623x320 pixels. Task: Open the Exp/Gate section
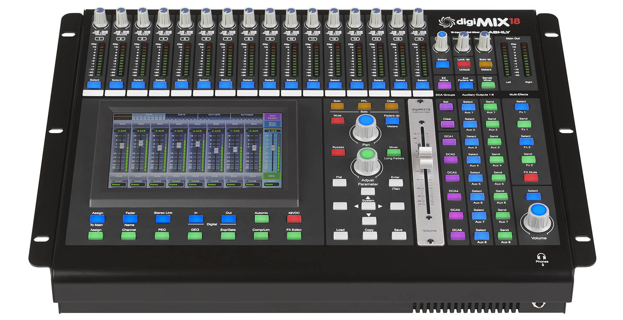[228, 236]
